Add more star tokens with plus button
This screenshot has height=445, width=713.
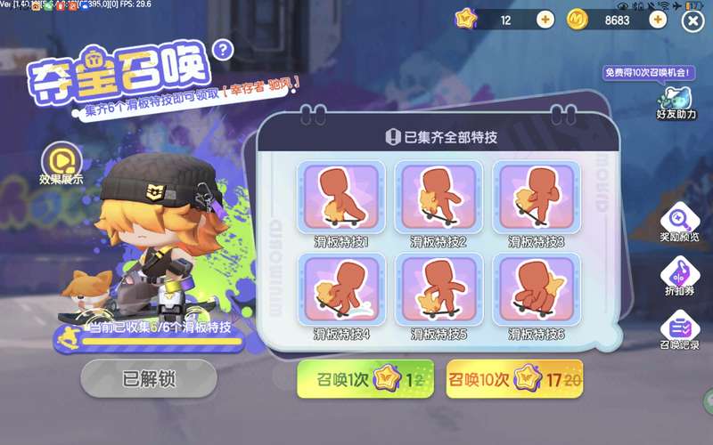pyautogui.click(x=545, y=20)
